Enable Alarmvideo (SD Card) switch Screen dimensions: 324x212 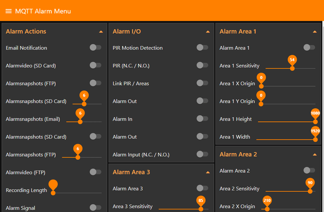click(x=95, y=65)
